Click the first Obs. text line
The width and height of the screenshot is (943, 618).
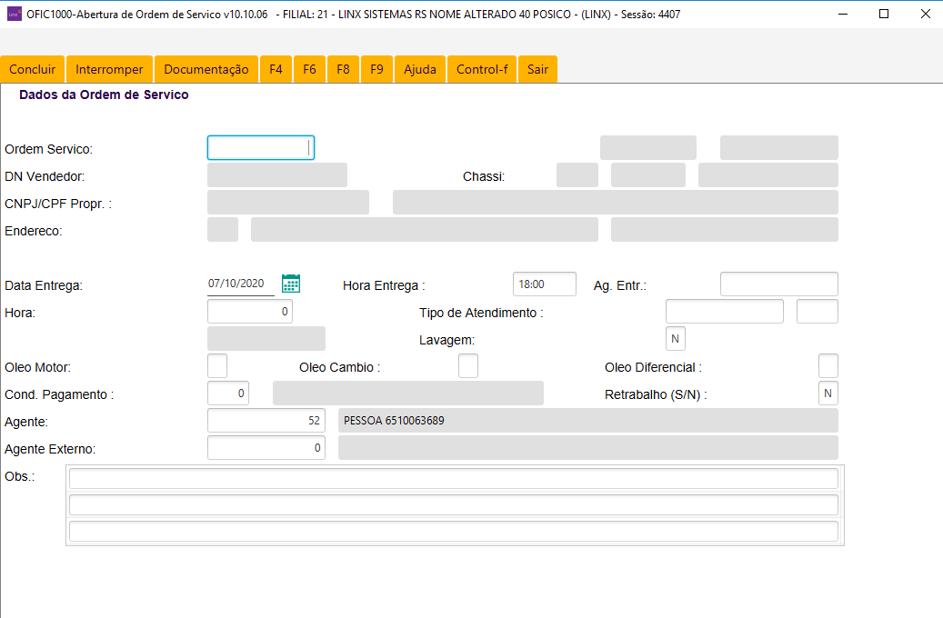pyautogui.click(x=454, y=479)
